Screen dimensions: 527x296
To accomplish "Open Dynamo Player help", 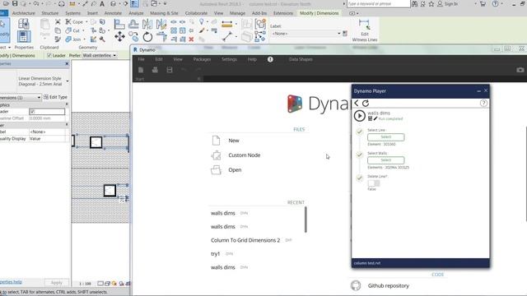I will (483, 103).
